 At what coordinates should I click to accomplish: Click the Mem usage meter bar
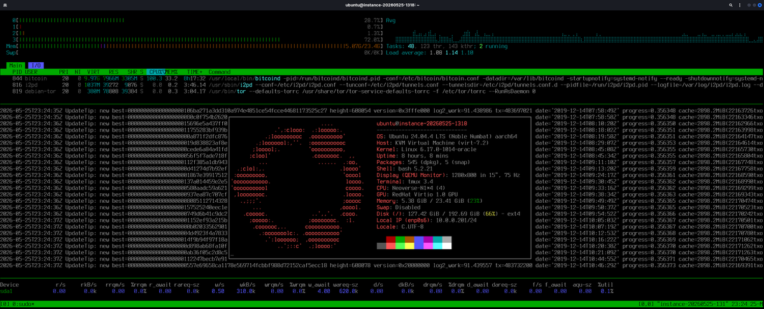pyautogui.click(x=194, y=46)
